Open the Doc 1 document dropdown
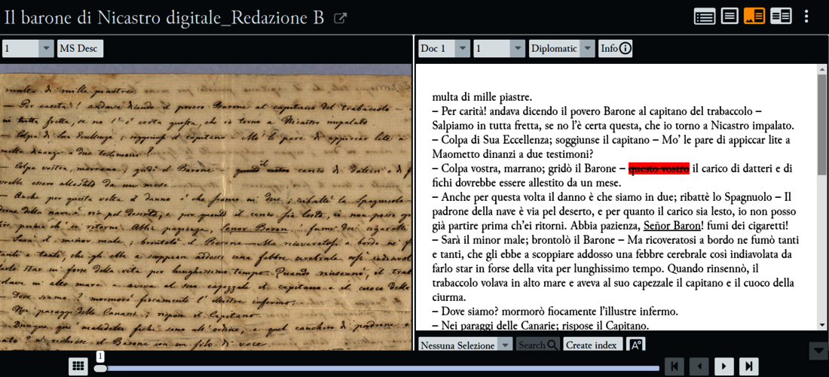This screenshot has height=377, width=829. [444, 48]
